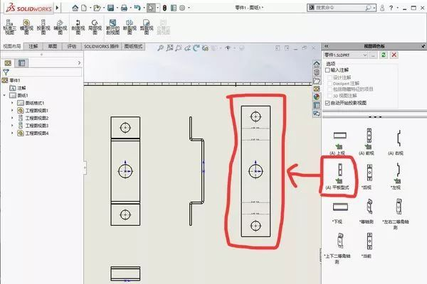Open the PropertyManager tab icon
427x284 pixels.
21,63
